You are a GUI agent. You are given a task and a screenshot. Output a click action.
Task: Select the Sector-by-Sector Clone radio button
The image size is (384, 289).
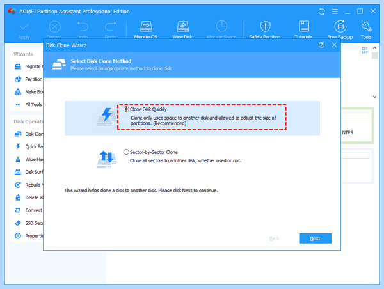click(x=126, y=152)
